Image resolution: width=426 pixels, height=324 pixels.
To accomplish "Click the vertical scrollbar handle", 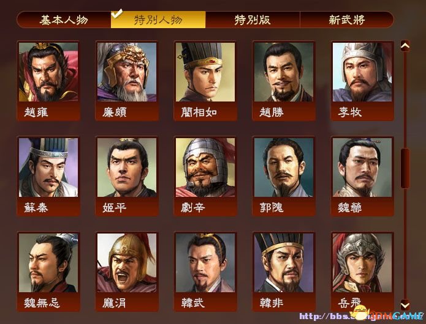I will (x=405, y=168).
